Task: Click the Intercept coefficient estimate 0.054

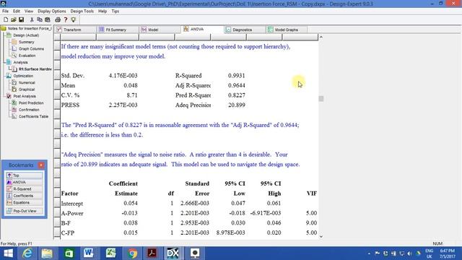Action: pyautogui.click(x=130, y=204)
